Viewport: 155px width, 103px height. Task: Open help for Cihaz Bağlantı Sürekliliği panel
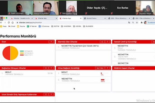[x=107, y=68]
